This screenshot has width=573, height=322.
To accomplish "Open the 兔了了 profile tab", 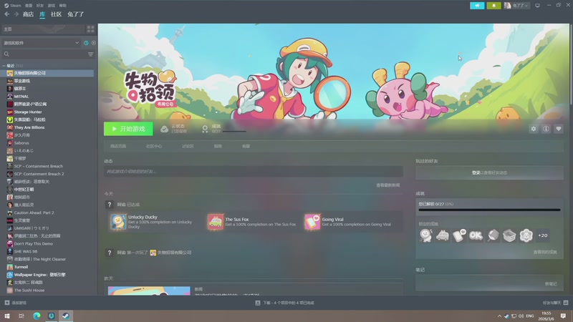I will click(x=76, y=14).
